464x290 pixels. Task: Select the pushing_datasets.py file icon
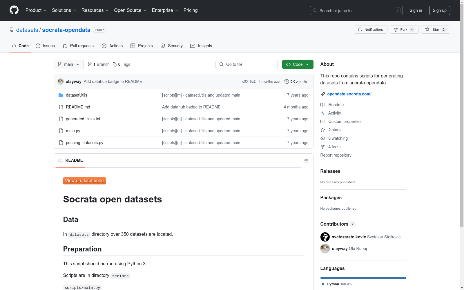[61, 143]
